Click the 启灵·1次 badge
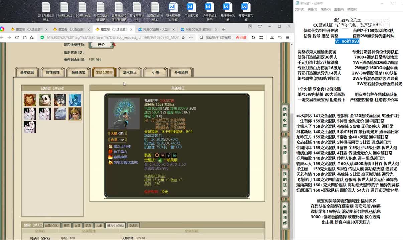Viewport: 403px width, 240px height. (x=118, y=140)
